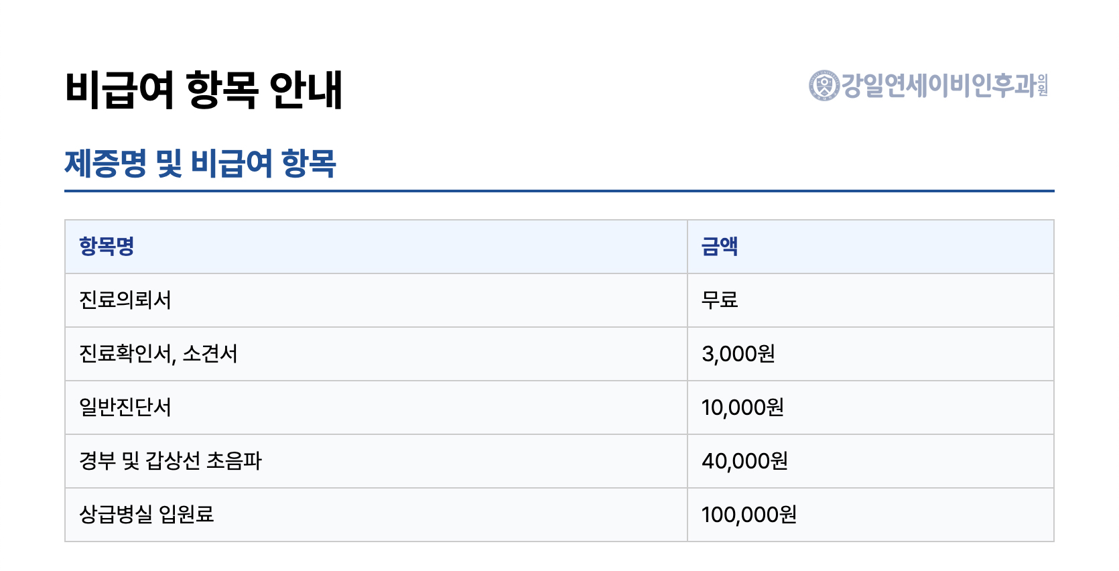This screenshot has width=1119, height=571.
Task: Select the 40,000원 price cell
Action: click(744, 461)
